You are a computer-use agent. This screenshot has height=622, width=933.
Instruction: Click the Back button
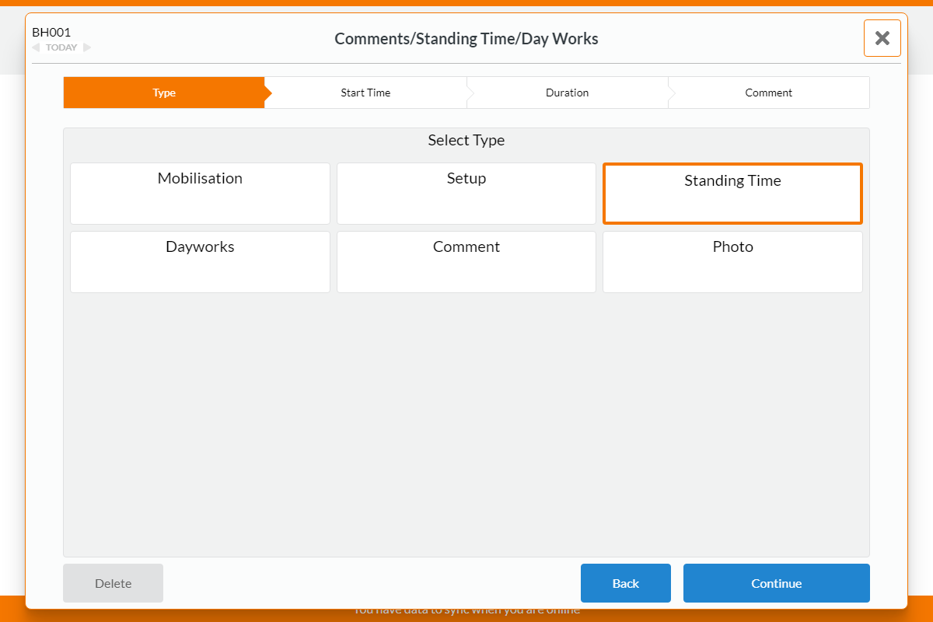[626, 583]
